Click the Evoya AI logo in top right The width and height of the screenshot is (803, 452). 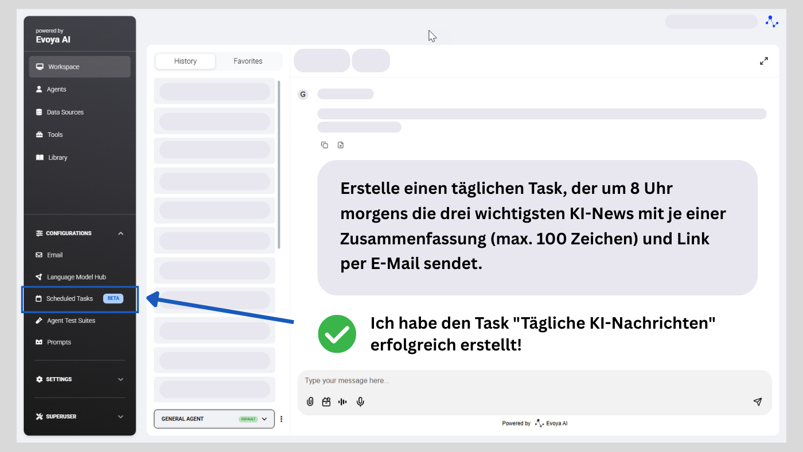tap(771, 22)
